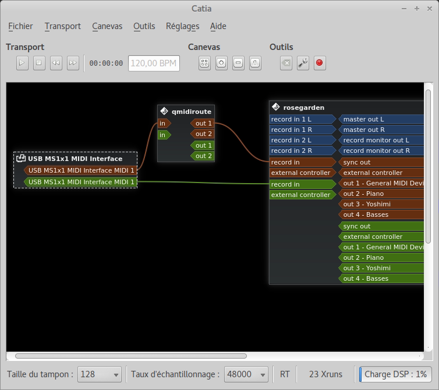The width and height of the screenshot is (439, 390).
Task: Click the horizontal canvas scrollbar
Action: [131, 356]
